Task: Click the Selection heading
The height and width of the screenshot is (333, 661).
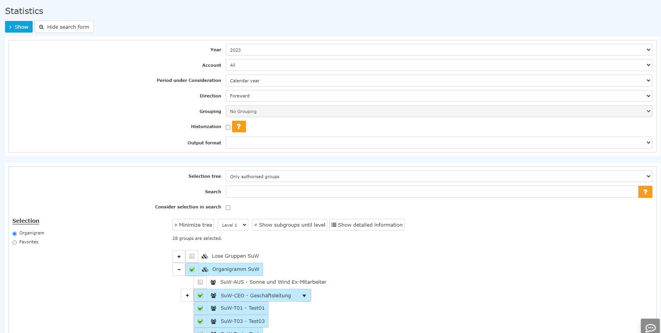Action: tap(26, 221)
